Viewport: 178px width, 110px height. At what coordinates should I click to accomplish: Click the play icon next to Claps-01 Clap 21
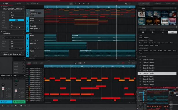[x=140, y=60]
